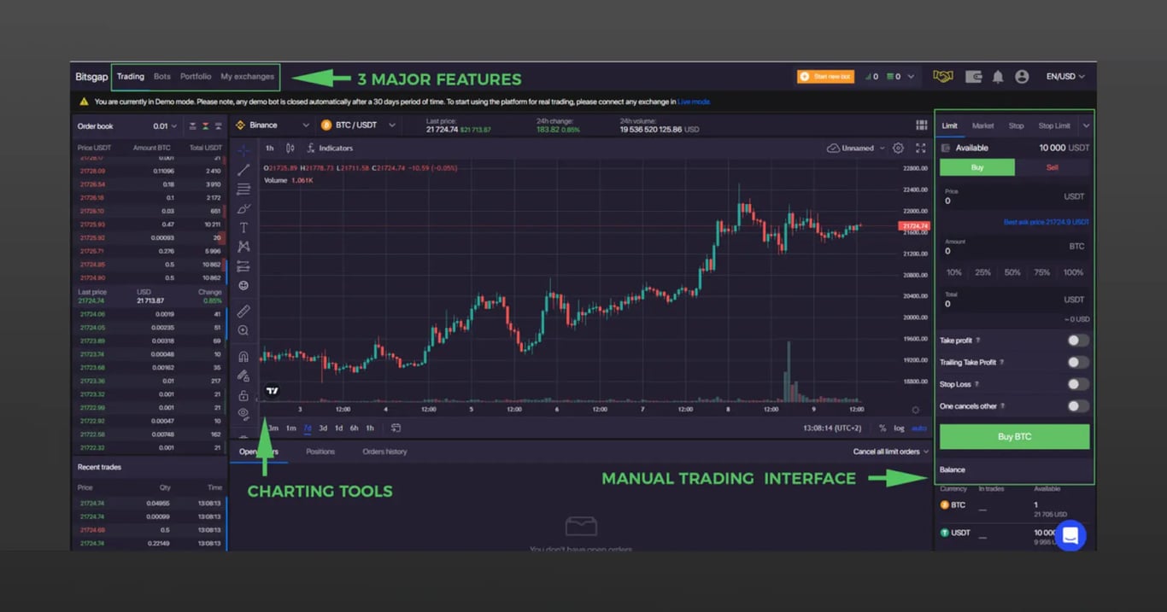
Task: Enable the Take profit toggle
Action: tap(1078, 340)
